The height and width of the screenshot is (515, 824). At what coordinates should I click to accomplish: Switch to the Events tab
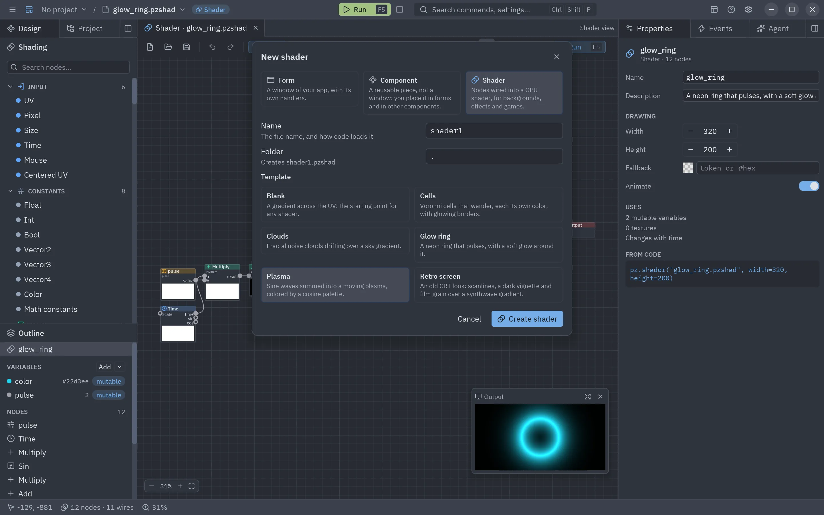[x=715, y=29]
